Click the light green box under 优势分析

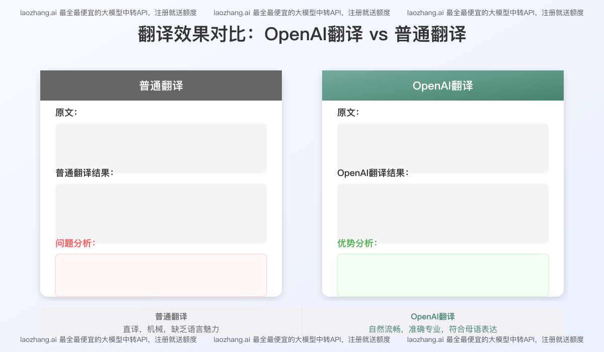[x=443, y=275]
